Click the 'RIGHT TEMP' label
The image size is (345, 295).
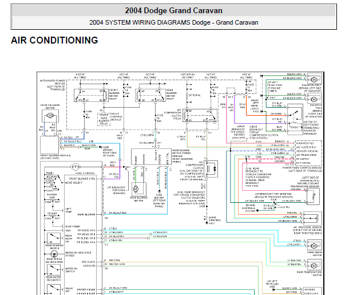(73, 226)
